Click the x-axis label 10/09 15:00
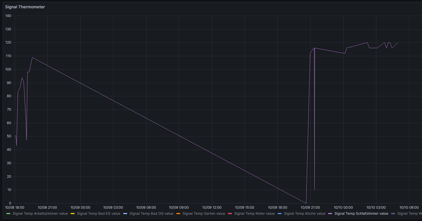This screenshot has width=422, height=221. click(245, 207)
